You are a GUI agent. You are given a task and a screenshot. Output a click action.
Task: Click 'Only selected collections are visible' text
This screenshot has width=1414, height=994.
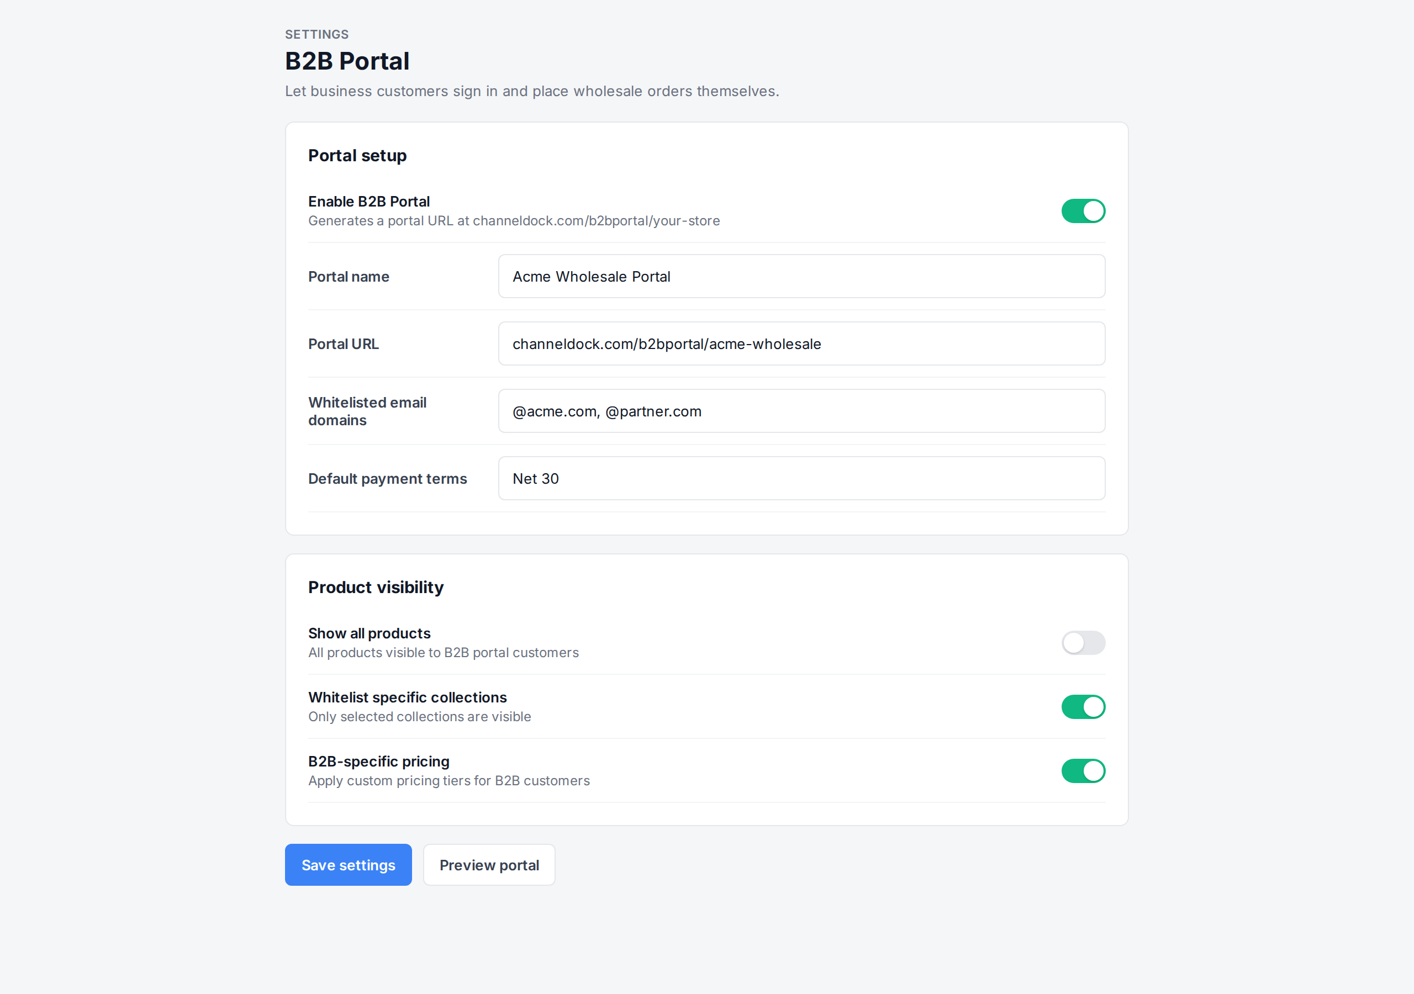[x=419, y=717]
